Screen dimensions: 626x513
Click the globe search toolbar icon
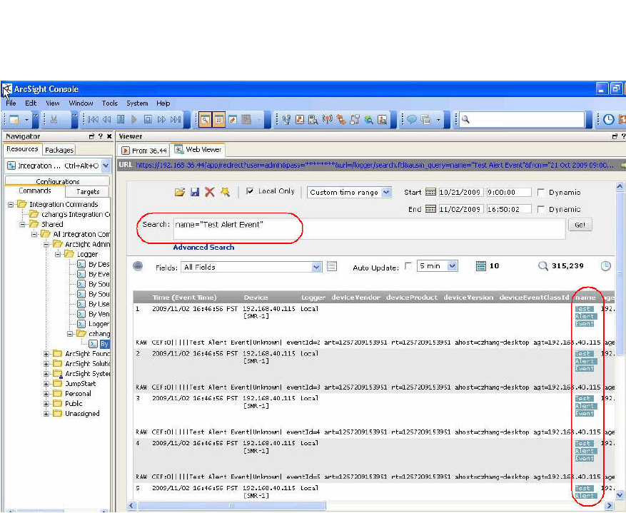368,119
